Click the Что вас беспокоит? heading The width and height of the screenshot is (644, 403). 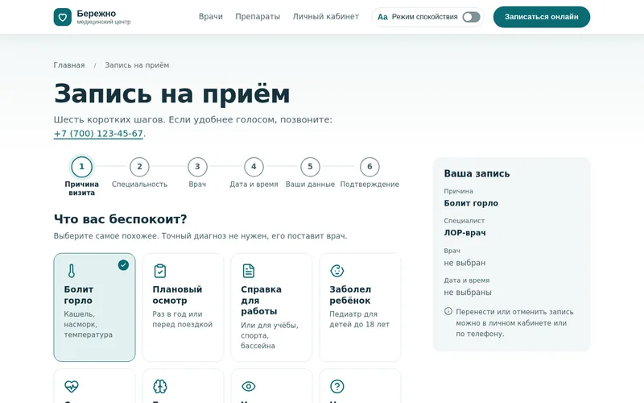pos(120,218)
